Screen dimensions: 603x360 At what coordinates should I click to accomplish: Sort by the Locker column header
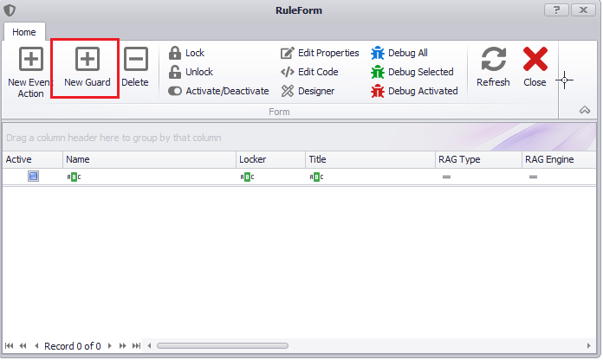(x=270, y=159)
